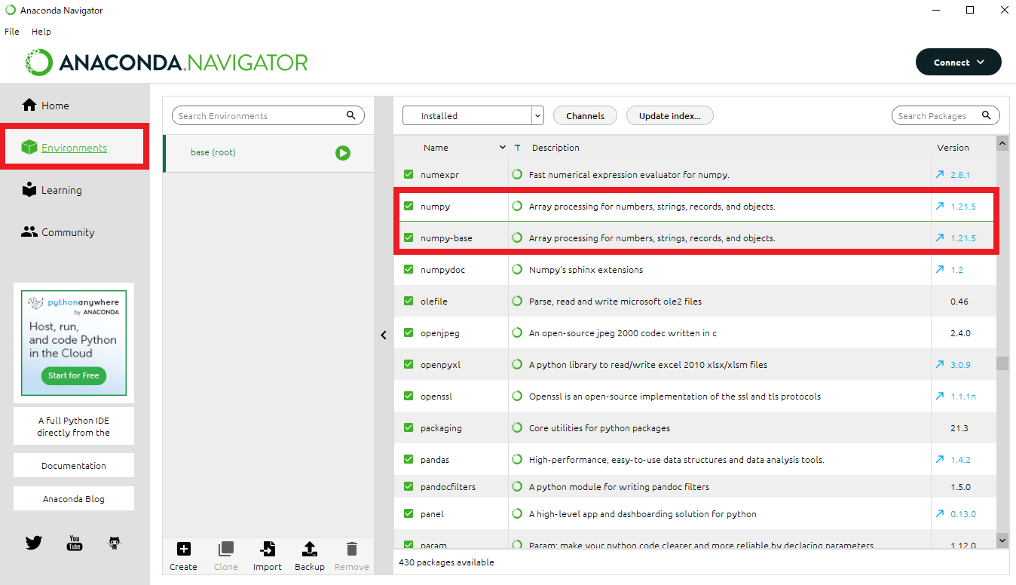Click the numpy-base package name
Image resolution: width=1016 pixels, height=585 pixels.
click(x=446, y=237)
